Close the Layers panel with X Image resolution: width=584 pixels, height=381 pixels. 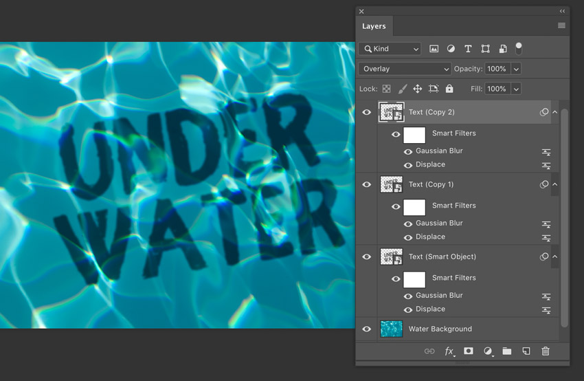tap(361, 11)
